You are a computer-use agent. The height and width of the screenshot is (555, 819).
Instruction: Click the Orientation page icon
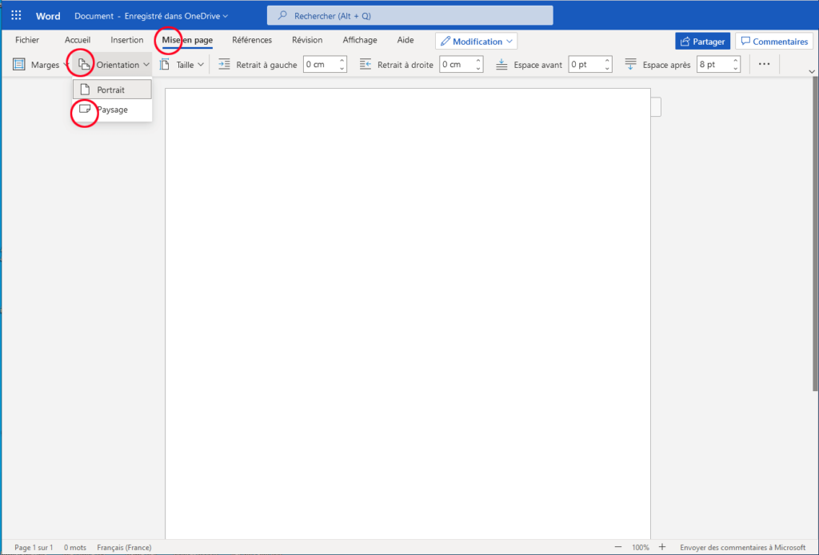coord(84,64)
